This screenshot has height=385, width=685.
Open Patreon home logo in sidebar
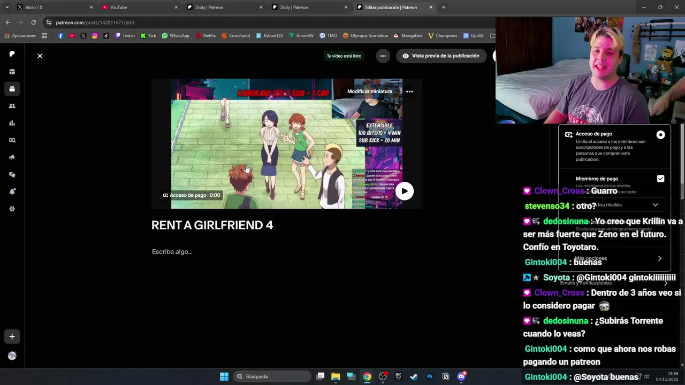[x=12, y=54]
